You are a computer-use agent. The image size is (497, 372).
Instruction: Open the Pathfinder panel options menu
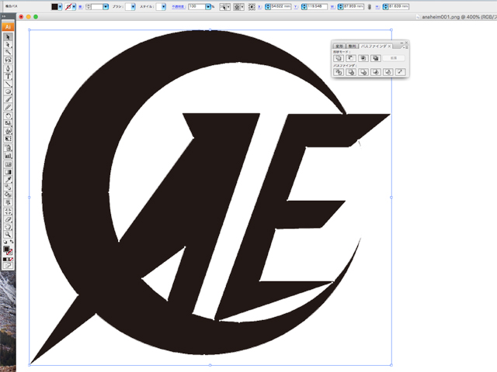pyautogui.click(x=405, y=47)
